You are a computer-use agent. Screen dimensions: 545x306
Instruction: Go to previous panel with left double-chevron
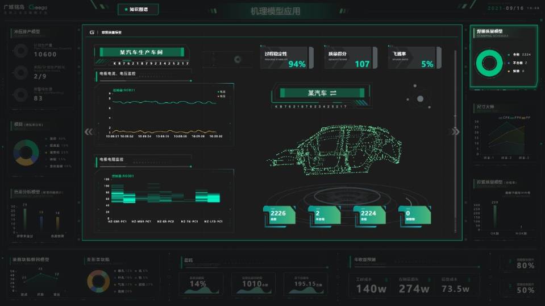coord(89,132)
